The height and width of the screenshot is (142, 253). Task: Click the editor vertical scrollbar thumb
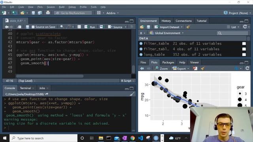(x=134, y=69)
